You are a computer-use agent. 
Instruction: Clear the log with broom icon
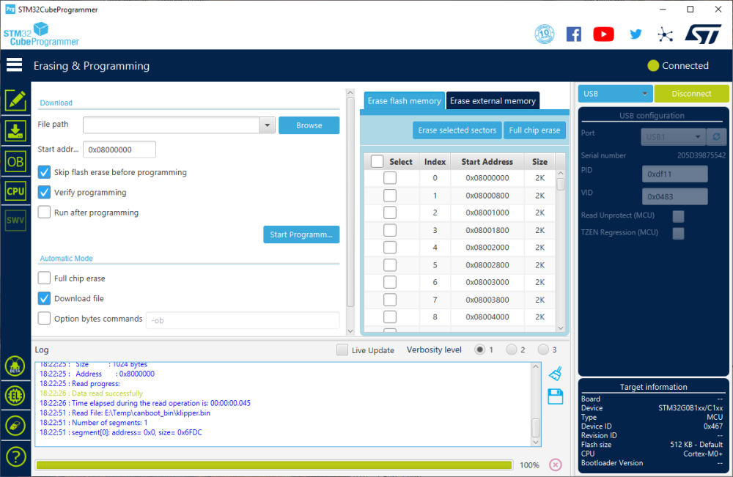point(556,373)
